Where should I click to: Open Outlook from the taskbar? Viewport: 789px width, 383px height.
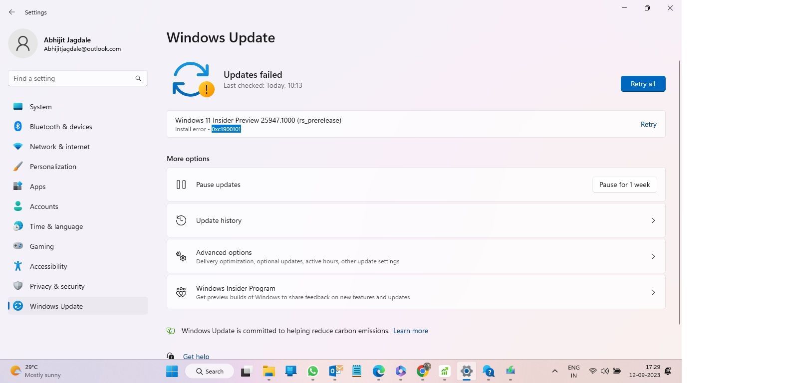[x=335, y=371]
